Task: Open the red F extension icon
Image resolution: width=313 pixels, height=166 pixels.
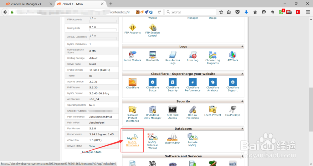Action: pyautogui.click(x=298, y=12)
